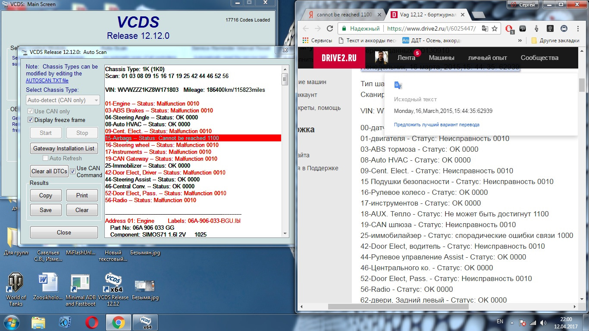Open the Машины menu on drive2
Viewport: 589px width, 331px height.
tap(442, 58)
